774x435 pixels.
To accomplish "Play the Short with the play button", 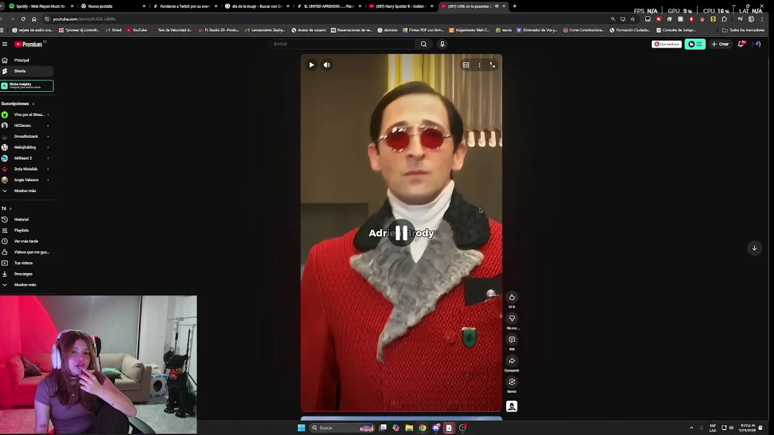I will tap(311, 65).
